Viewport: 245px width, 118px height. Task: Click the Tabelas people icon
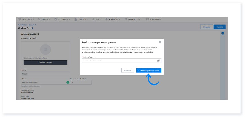40,19
